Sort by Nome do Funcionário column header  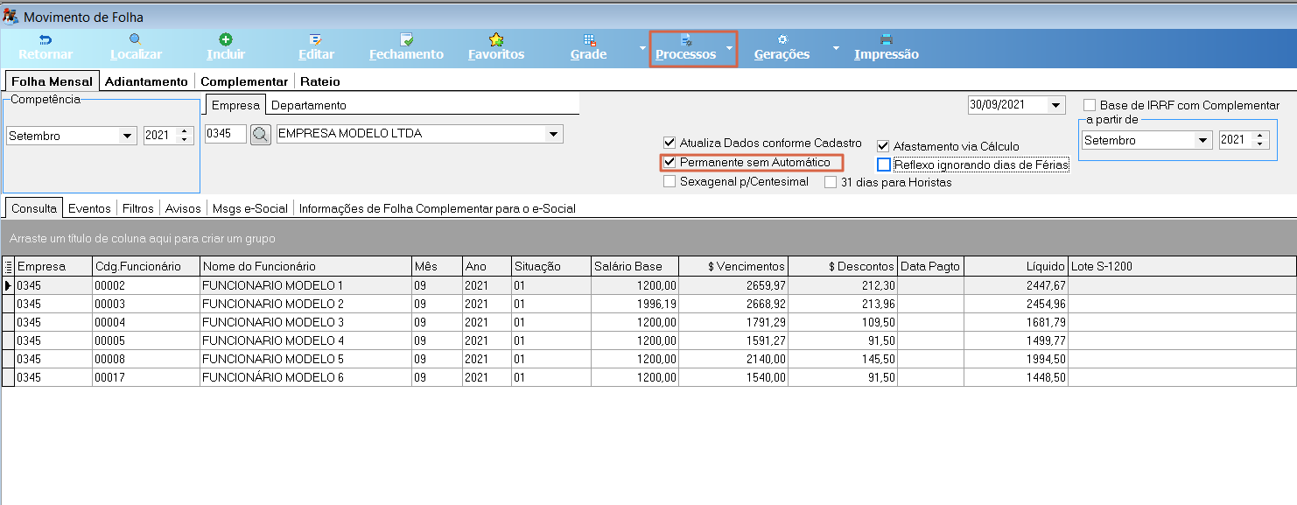[x=305, y=266]
